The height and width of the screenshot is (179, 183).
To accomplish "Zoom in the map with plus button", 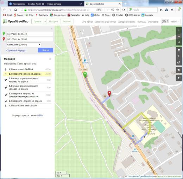I will click(179, 30).
